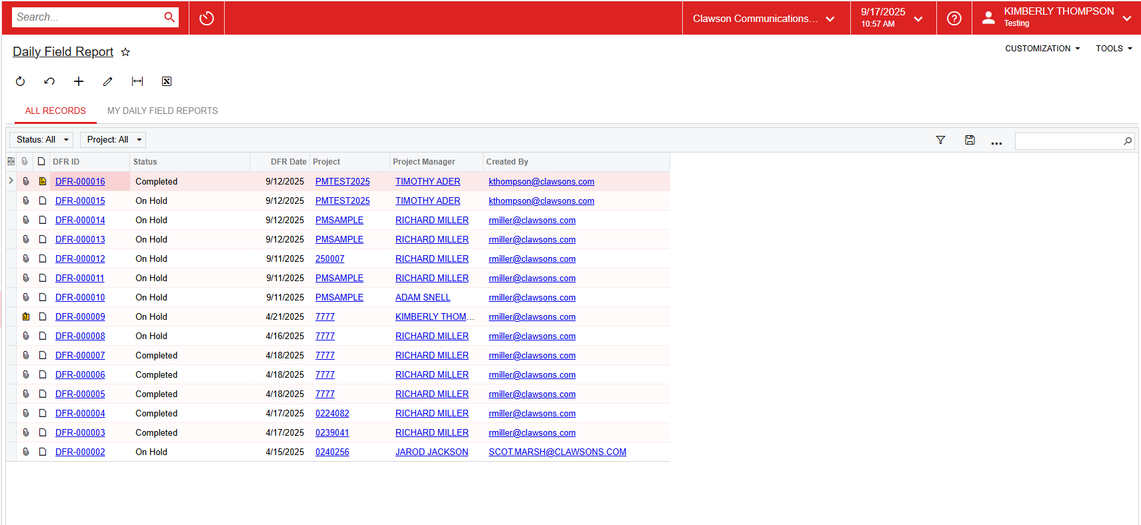The image size is (1141, 525).
Task: Expand the Clawson Communications company selector
Action: point(764,19)
